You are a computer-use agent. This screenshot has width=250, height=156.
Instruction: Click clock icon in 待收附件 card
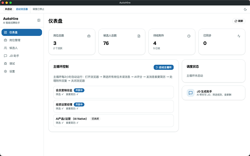pos(189,36)
